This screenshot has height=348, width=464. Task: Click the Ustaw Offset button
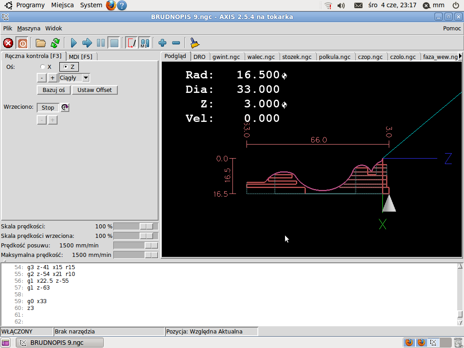[95, 90]
